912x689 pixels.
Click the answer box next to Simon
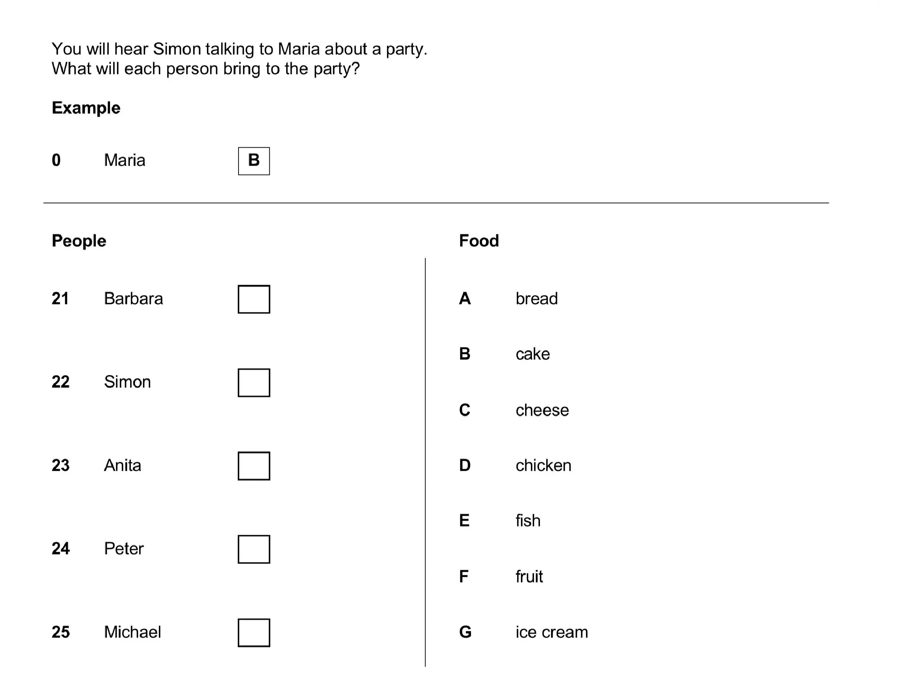coord(254,383)
